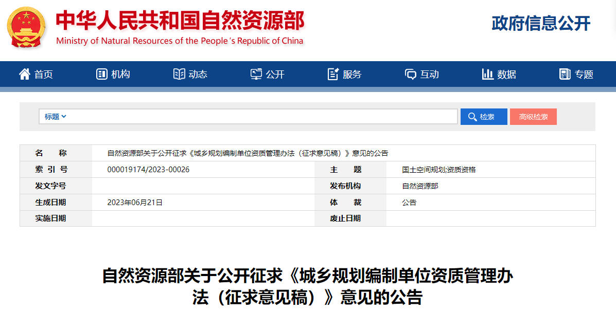Click the open book icon beside 动态

point(179,74)
